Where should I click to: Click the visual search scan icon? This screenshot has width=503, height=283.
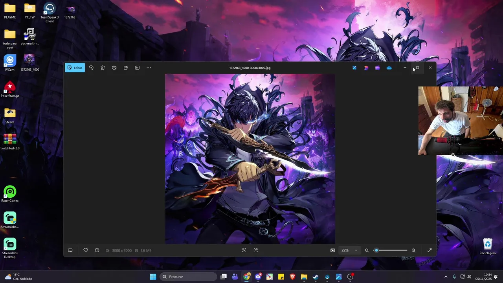(244, 250)
